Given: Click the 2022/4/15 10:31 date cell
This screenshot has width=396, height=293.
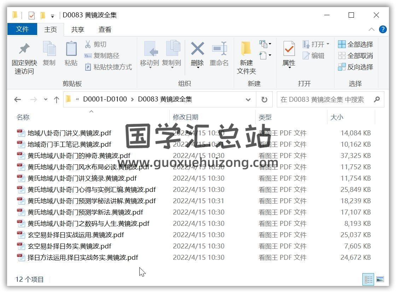Looking at the screenshot, I should pyautogui.click(x=198, y=201).
